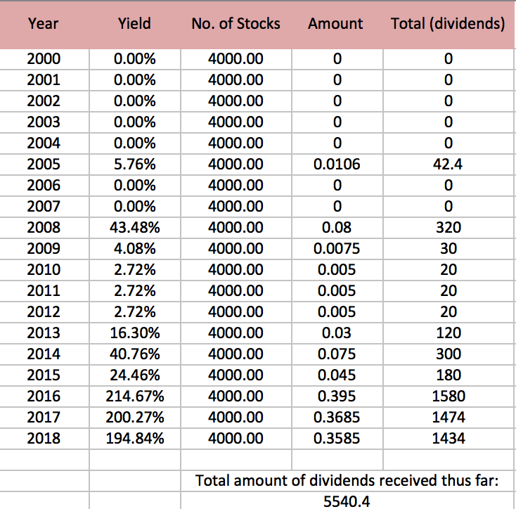Click the year cell 2005

pyautogui.click(x=44, y=165)
